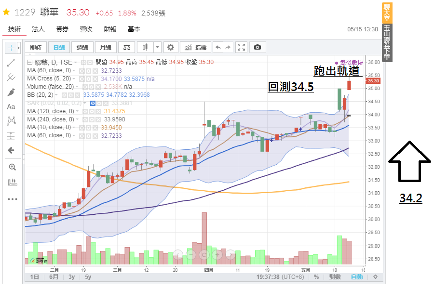Set date range to 3y
434x289 pixels.
[x=72, y=277]
